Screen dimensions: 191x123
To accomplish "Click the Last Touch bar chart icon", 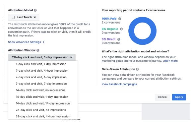I will click(14, 18).
